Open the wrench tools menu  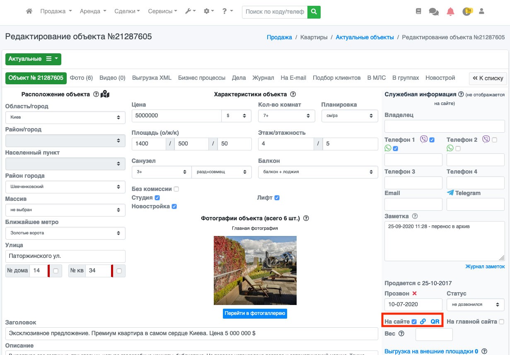click(190, 12)
